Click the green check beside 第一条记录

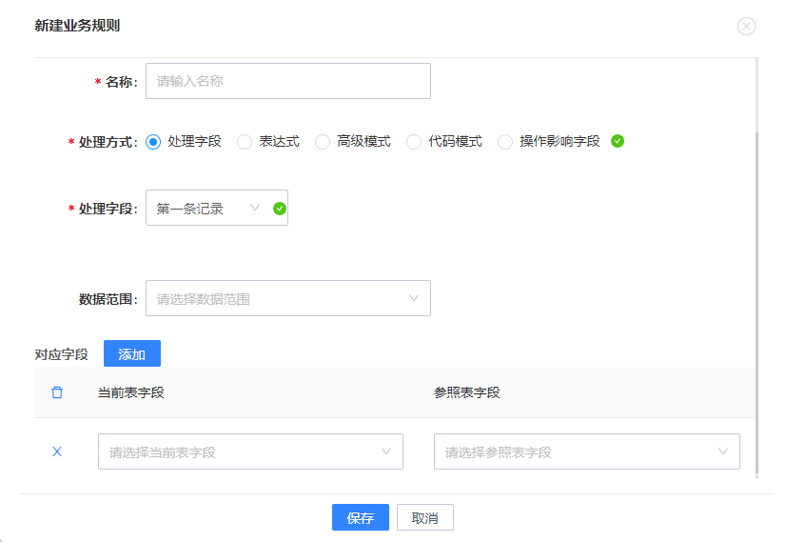coord(280,209)
